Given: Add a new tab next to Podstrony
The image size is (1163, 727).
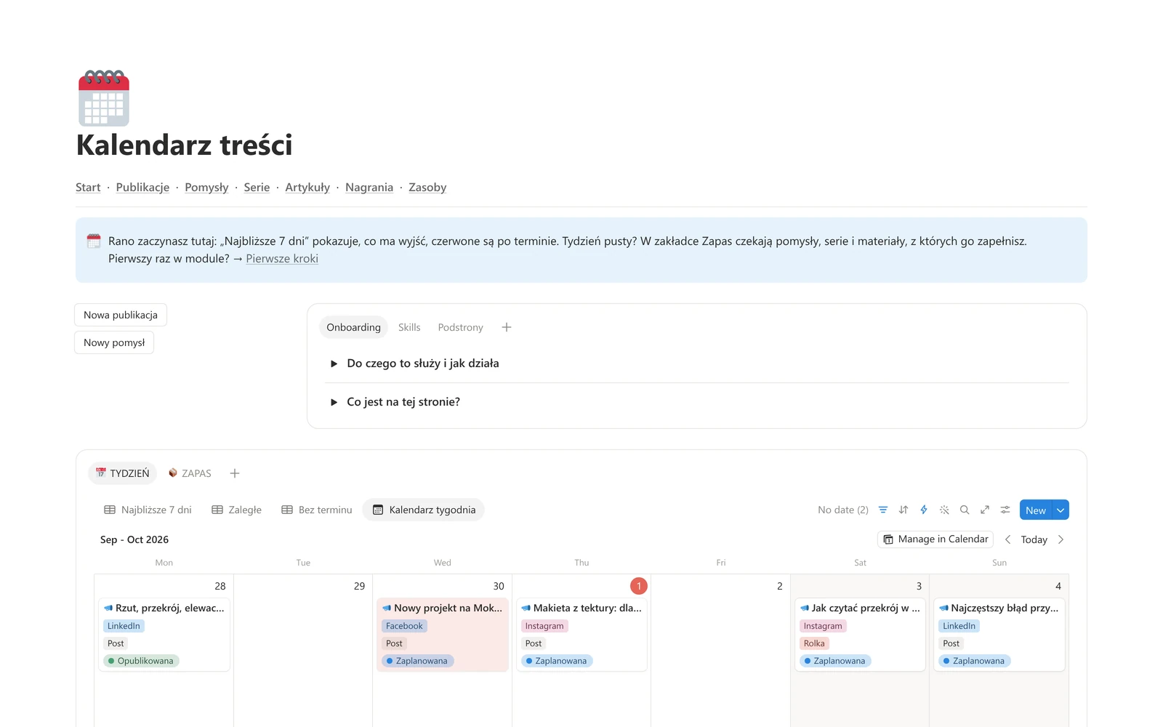Looking at the screenshot, I should (507, 327).
